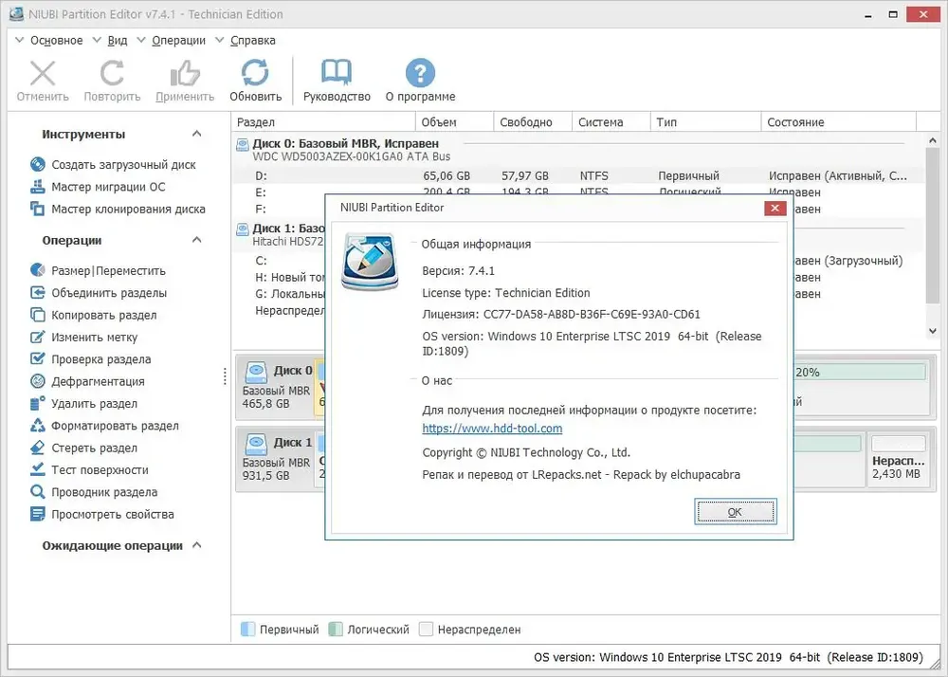Launch Мастер миграции ОС
Viewport: 948px width, 677px height.
click(x=98, y=187)
